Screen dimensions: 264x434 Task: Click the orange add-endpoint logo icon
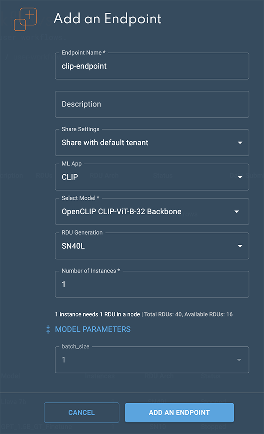(24, 19)
